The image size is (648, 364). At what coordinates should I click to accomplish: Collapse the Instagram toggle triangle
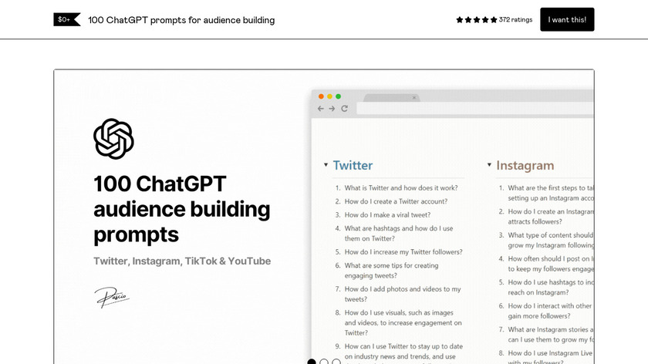tap(489, 165)
